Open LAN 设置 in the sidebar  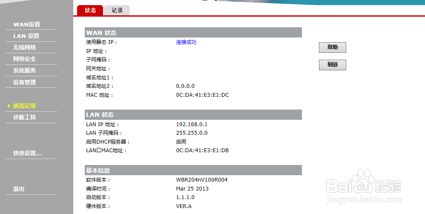(x=26, y=36)
